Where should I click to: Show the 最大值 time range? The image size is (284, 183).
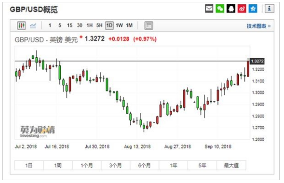231,166
